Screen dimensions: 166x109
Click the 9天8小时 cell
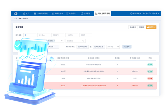135,72
